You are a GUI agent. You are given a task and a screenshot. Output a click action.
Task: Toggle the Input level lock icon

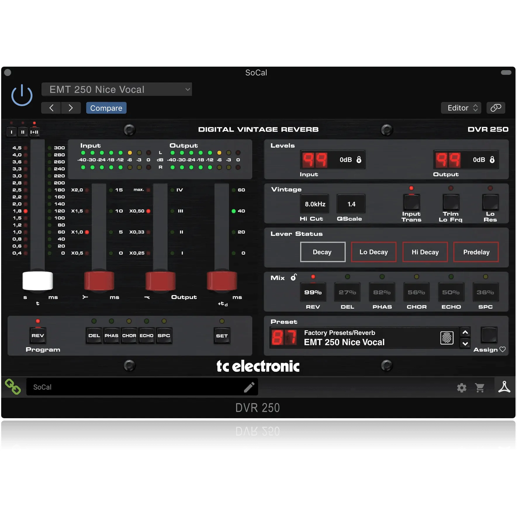[359, 160]
